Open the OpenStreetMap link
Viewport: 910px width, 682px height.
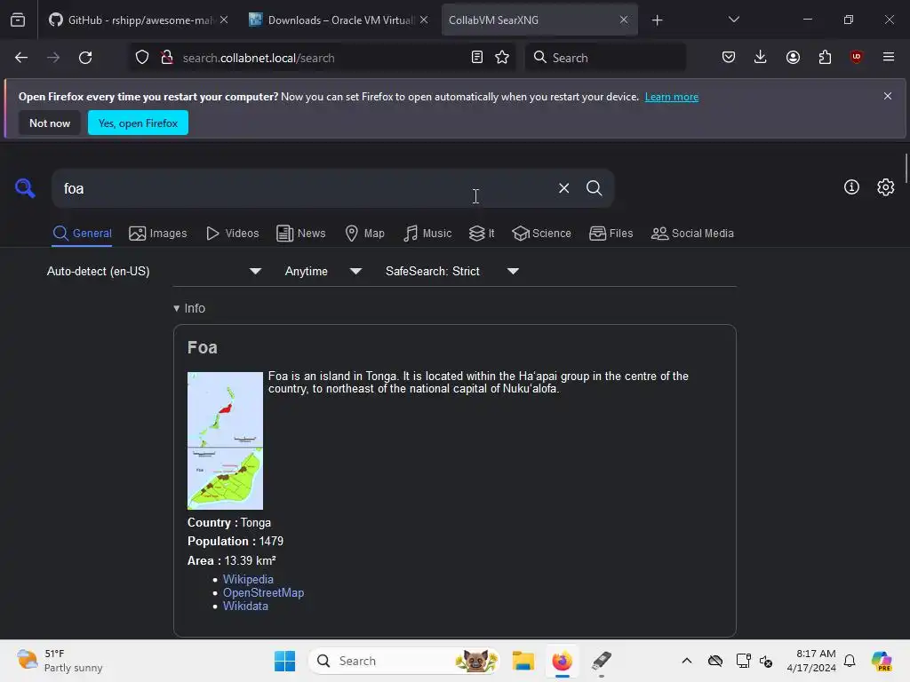point(263,592)
